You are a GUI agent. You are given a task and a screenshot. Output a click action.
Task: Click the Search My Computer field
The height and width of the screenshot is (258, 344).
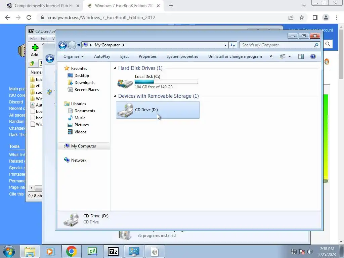tap(280, 45)
